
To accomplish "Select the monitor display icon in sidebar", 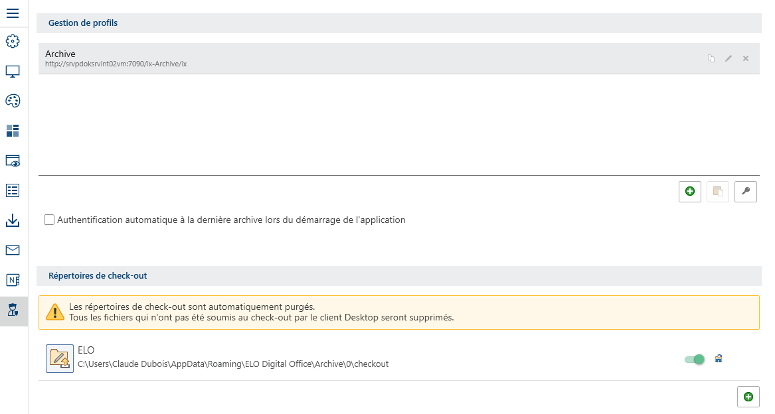I will [x=13, y=71].
